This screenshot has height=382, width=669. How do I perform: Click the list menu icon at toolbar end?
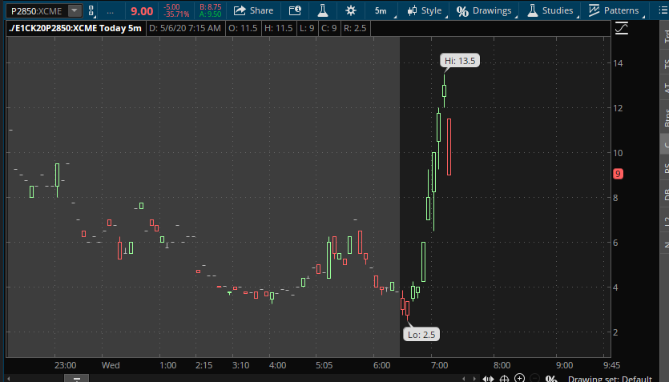coord(663,10)
